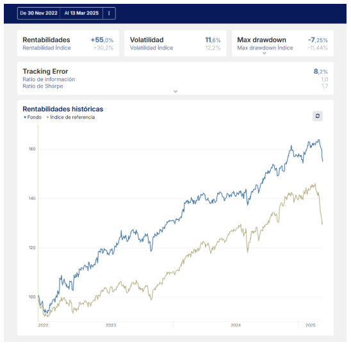The image size is (351, 347).
Task: Open the Rentabilidades card
Action: [68, 44]
